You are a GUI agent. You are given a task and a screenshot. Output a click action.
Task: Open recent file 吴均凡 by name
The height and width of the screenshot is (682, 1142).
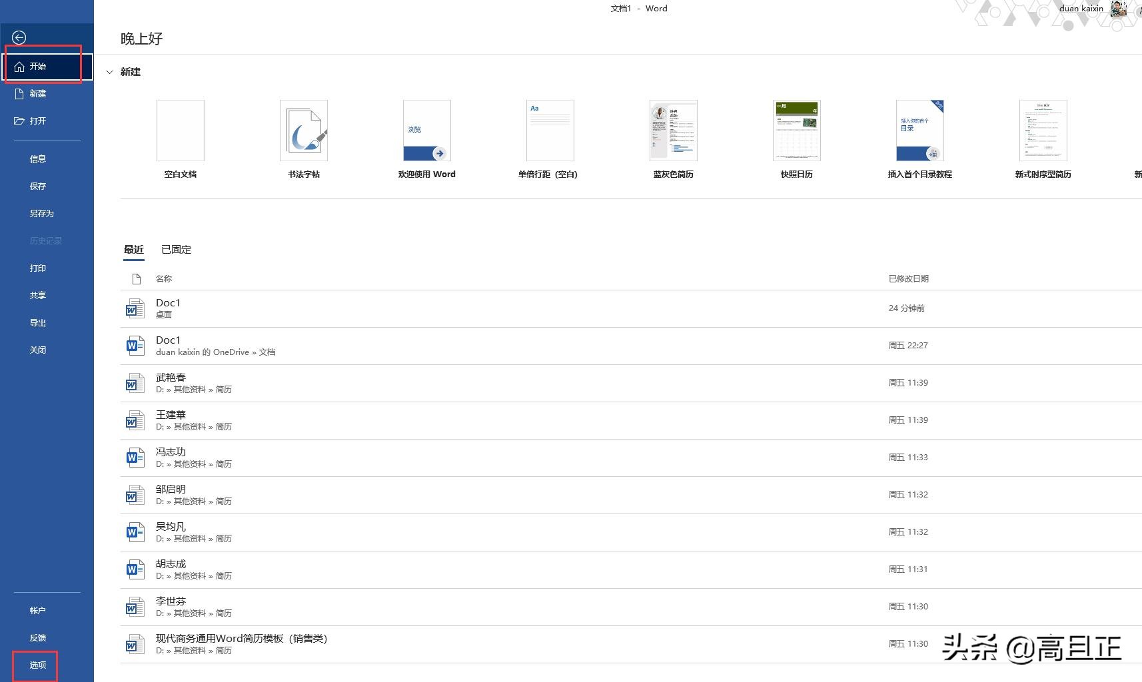(171, 527)
